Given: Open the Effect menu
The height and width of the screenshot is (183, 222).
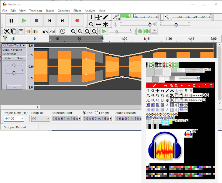Looking at the screenshot, I should coord(77,11).
